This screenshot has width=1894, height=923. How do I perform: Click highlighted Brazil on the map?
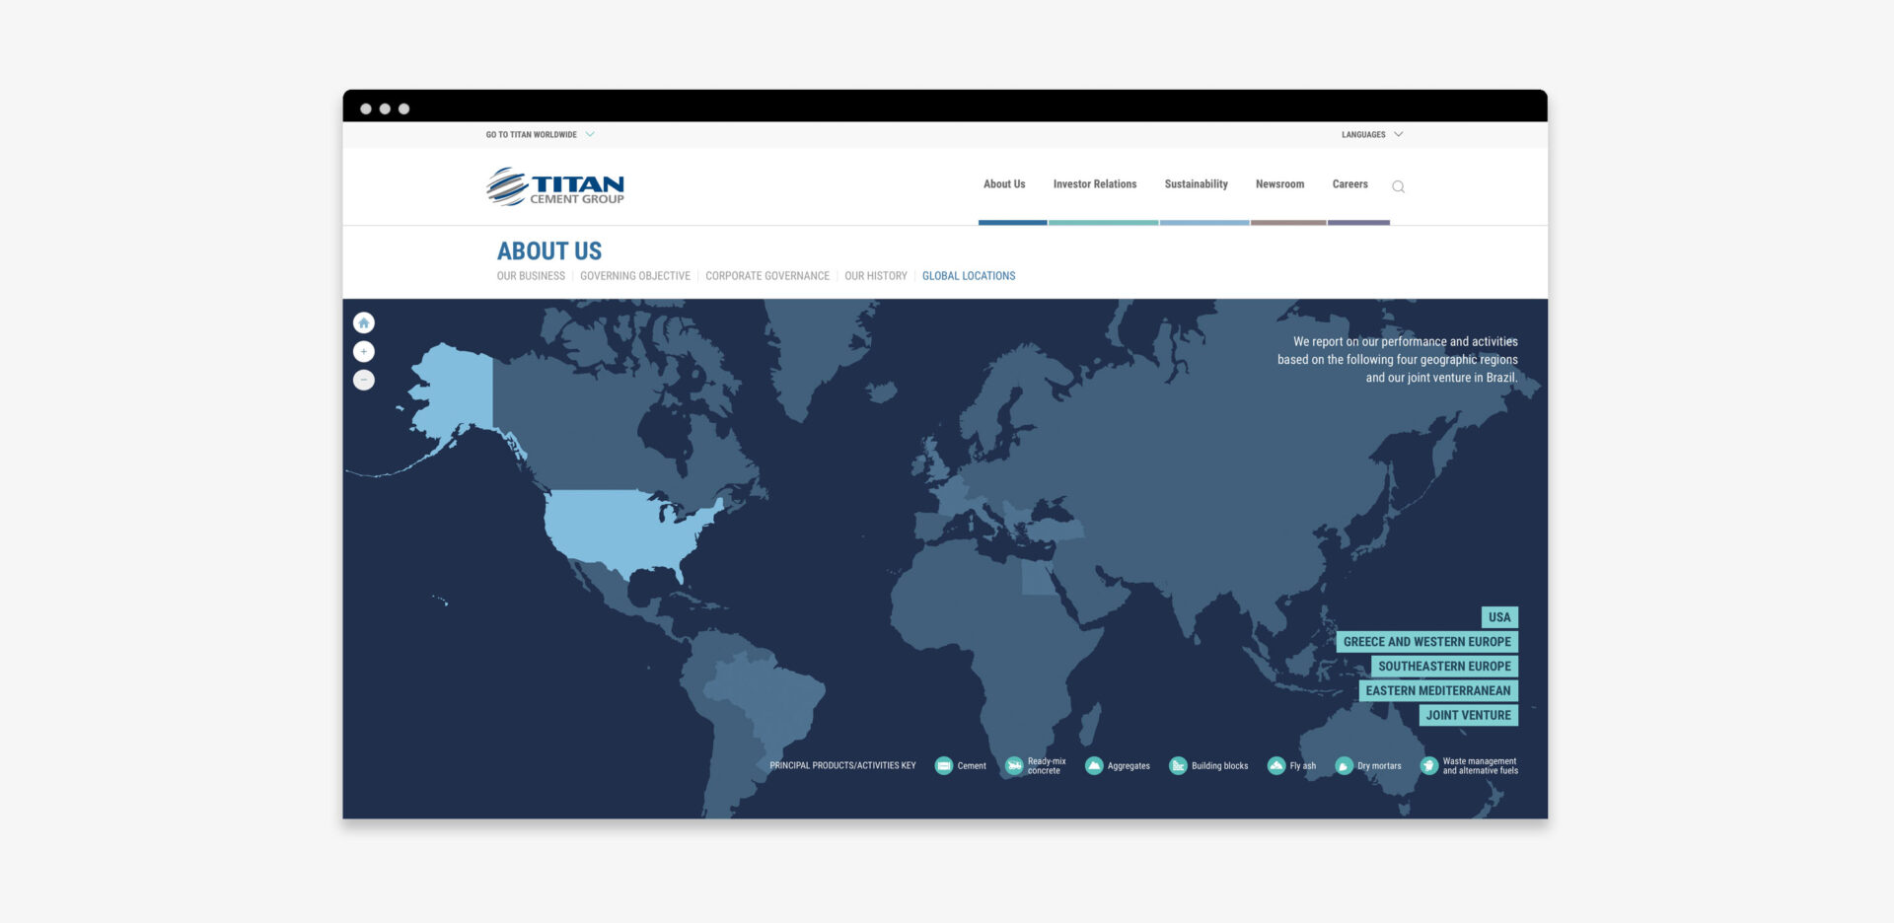pyautogui.click(x=769, y=700)
